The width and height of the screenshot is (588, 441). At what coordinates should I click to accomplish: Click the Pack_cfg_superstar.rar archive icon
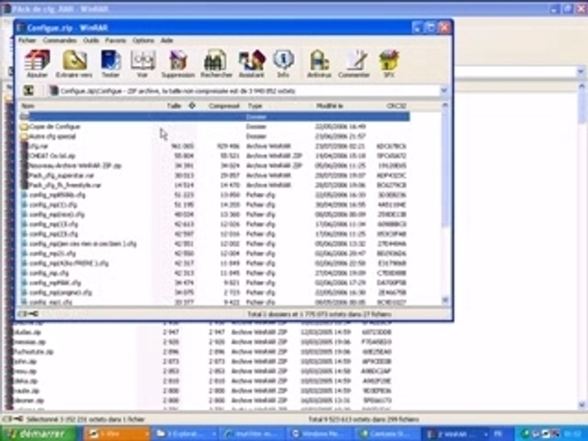(24, 176)
